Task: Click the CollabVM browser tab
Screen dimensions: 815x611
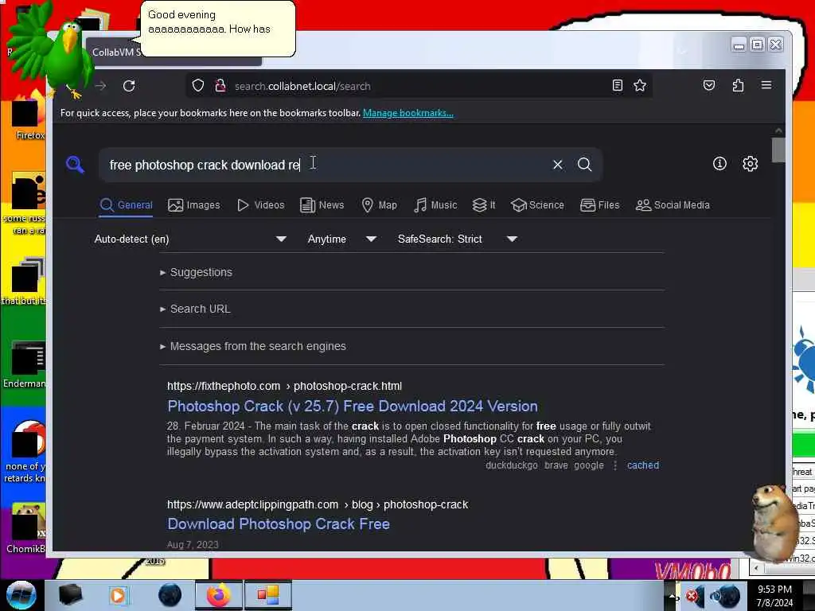Action: coord(174,52)
